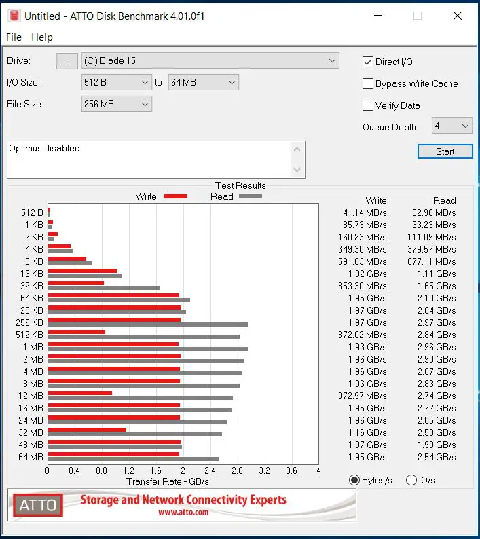Click the write value 972.97 MB/s
480x539 pixels.
(363, 396)
